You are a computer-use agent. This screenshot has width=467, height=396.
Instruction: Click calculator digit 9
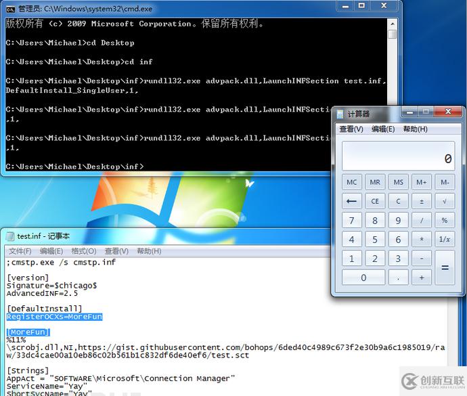coord(398,220)
